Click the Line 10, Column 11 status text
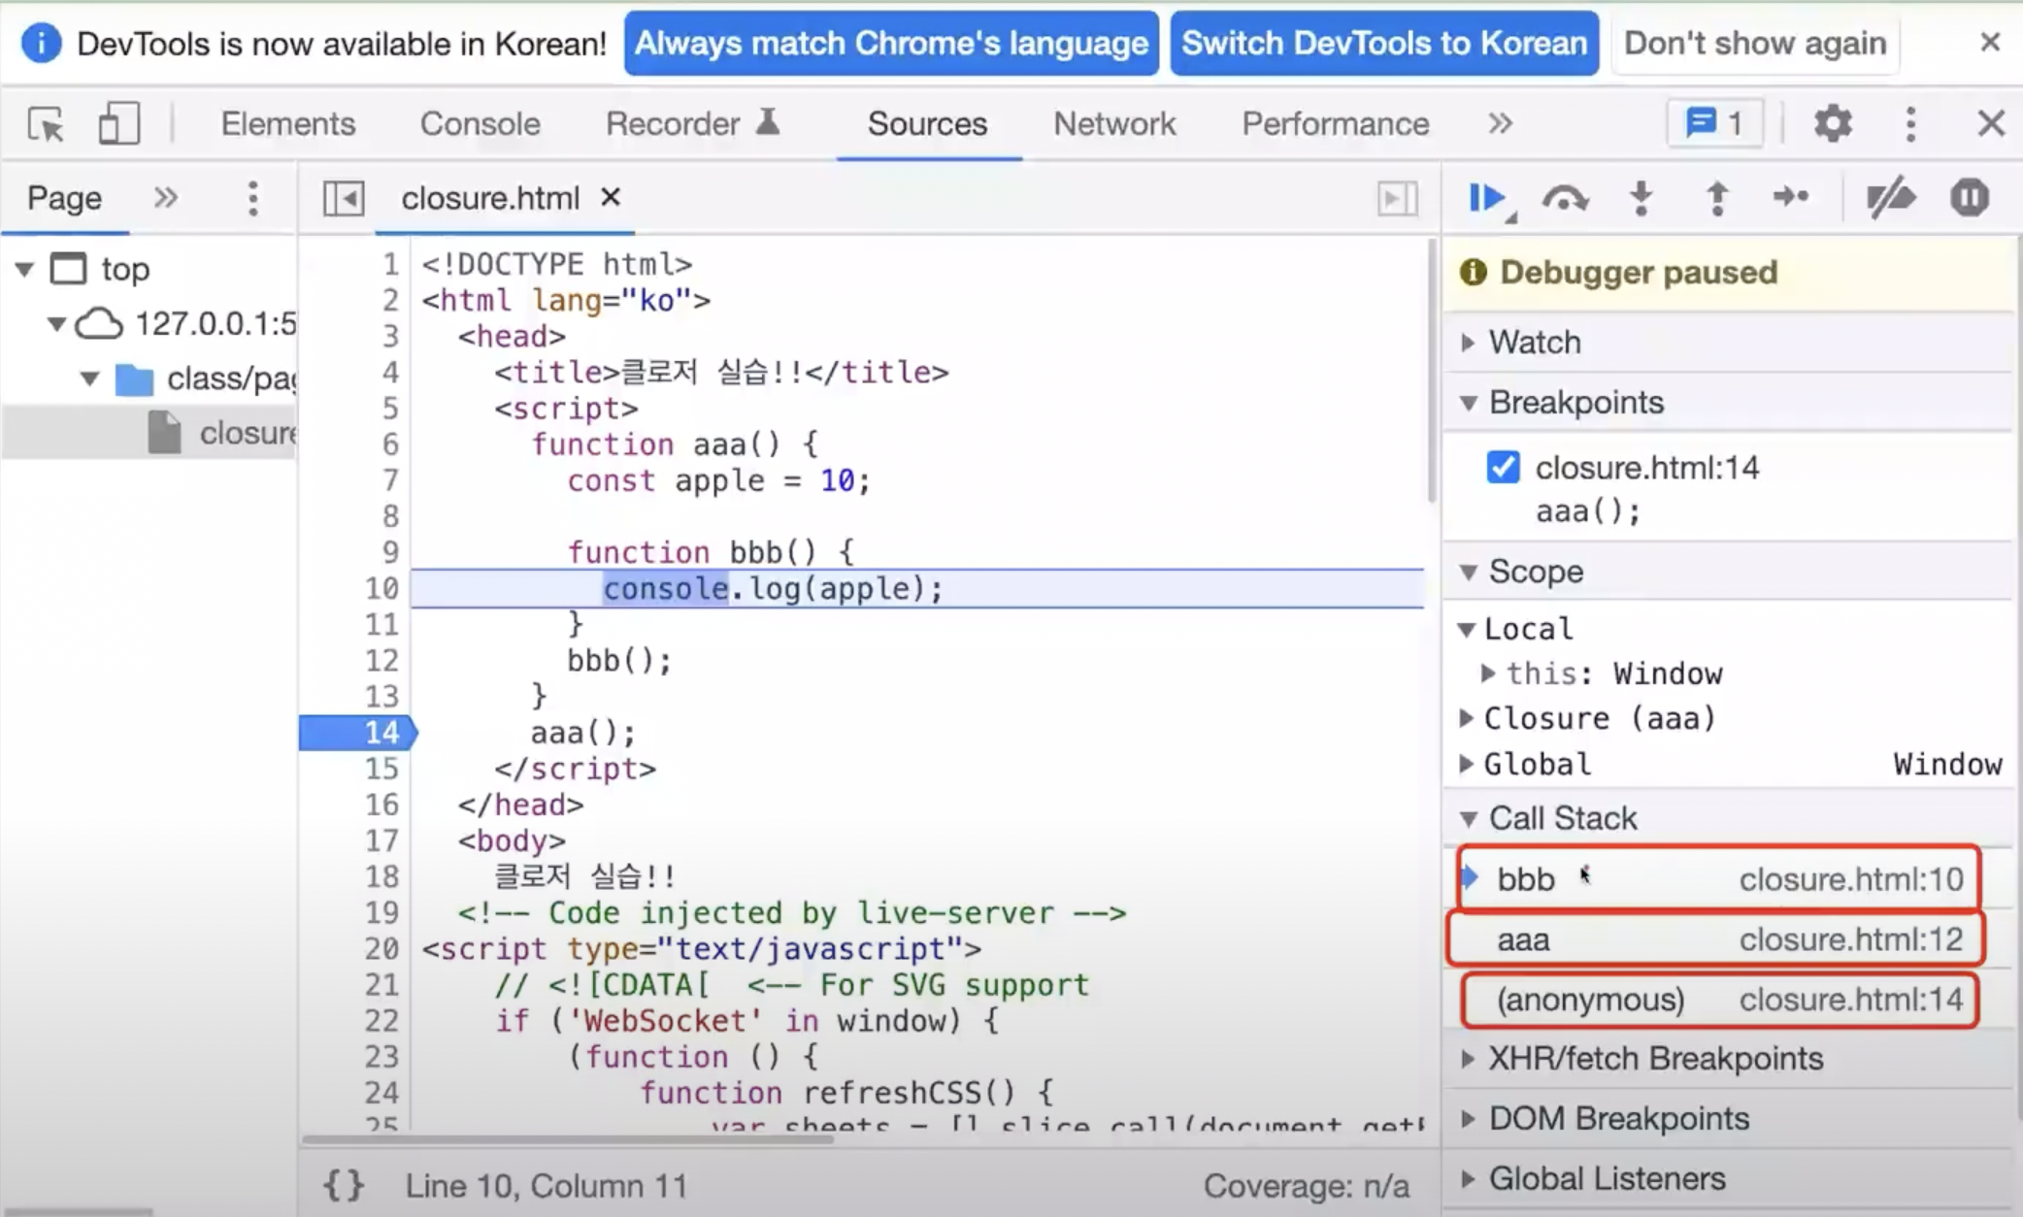 click(546, 1186)
